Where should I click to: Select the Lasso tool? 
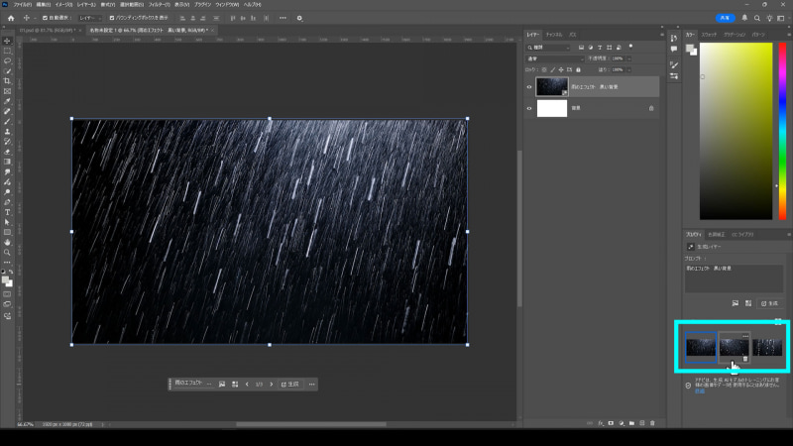click(7, 60)
